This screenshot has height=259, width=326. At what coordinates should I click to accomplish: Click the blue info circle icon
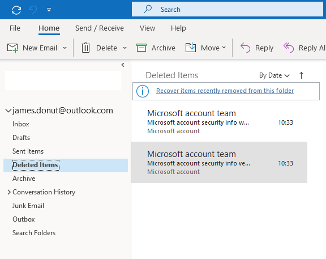coord(143,91)
